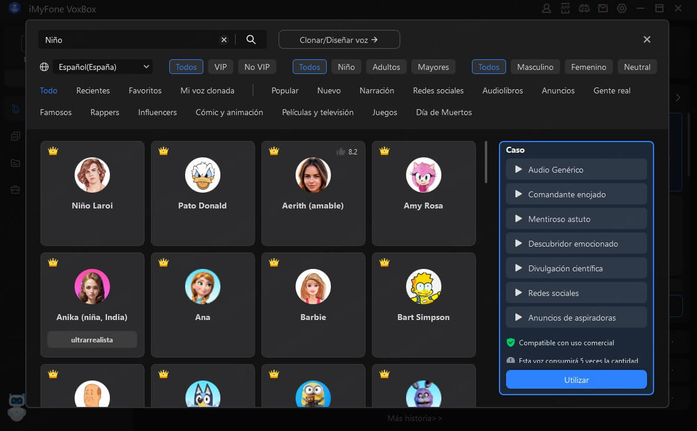Open the Películas y televisión category

(x=317, y=112)
